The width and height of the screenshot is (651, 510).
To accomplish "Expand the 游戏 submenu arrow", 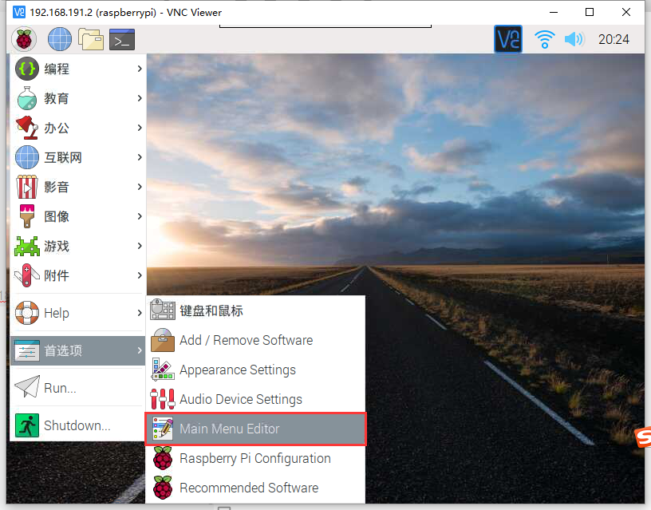I will pos(140,246).
